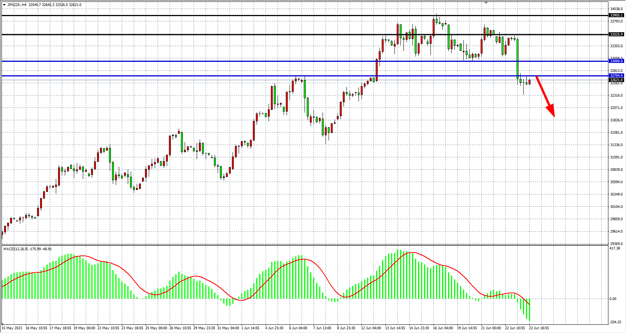Click the triangle beside the JPN225-,H4 title
This screenshot has height=333, width=626.
click(4, 5)
